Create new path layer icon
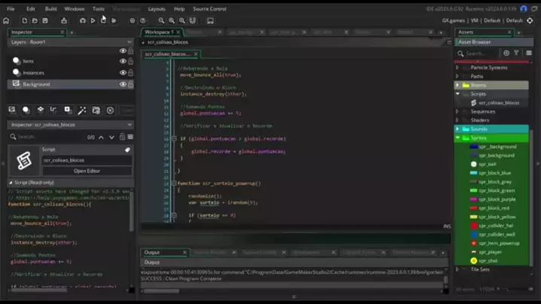This screenshot has height=304, width=541. (53, 110)
